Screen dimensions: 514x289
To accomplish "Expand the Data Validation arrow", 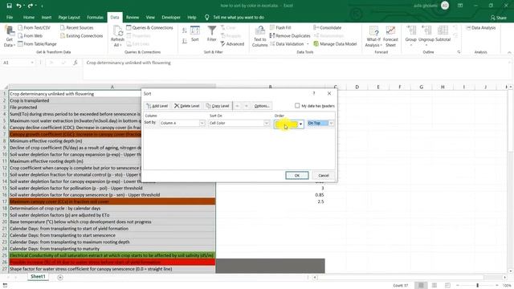I will 308,44.
